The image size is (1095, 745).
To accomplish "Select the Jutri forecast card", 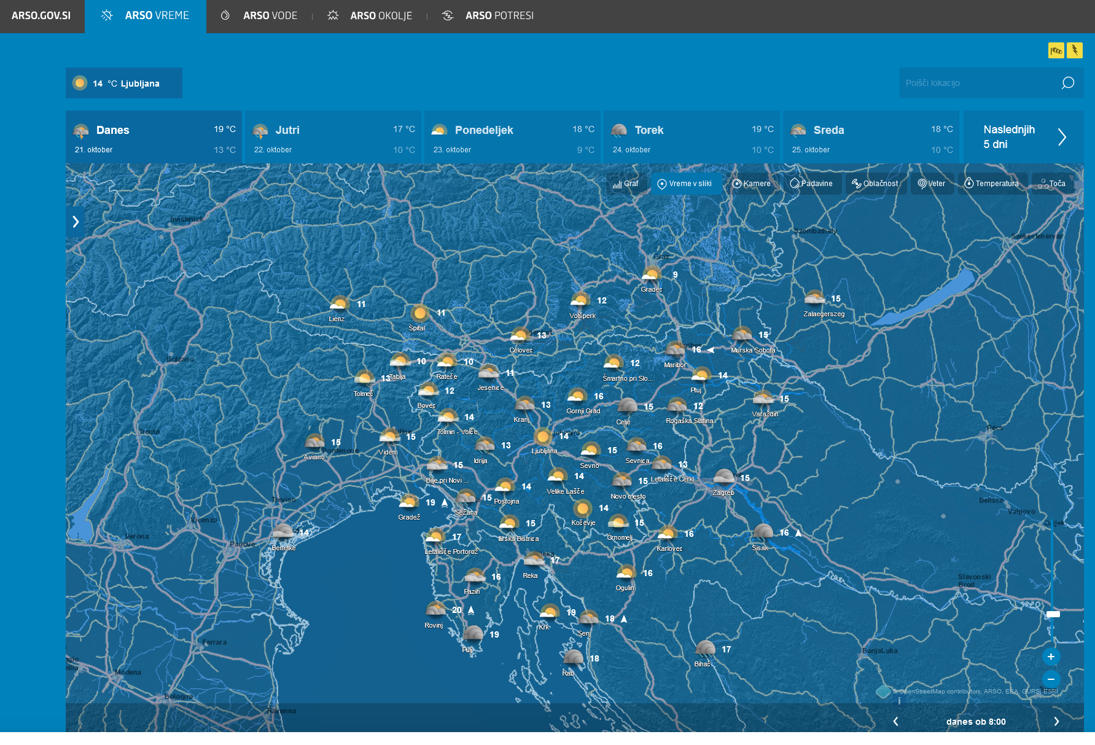I will [333, 137].
